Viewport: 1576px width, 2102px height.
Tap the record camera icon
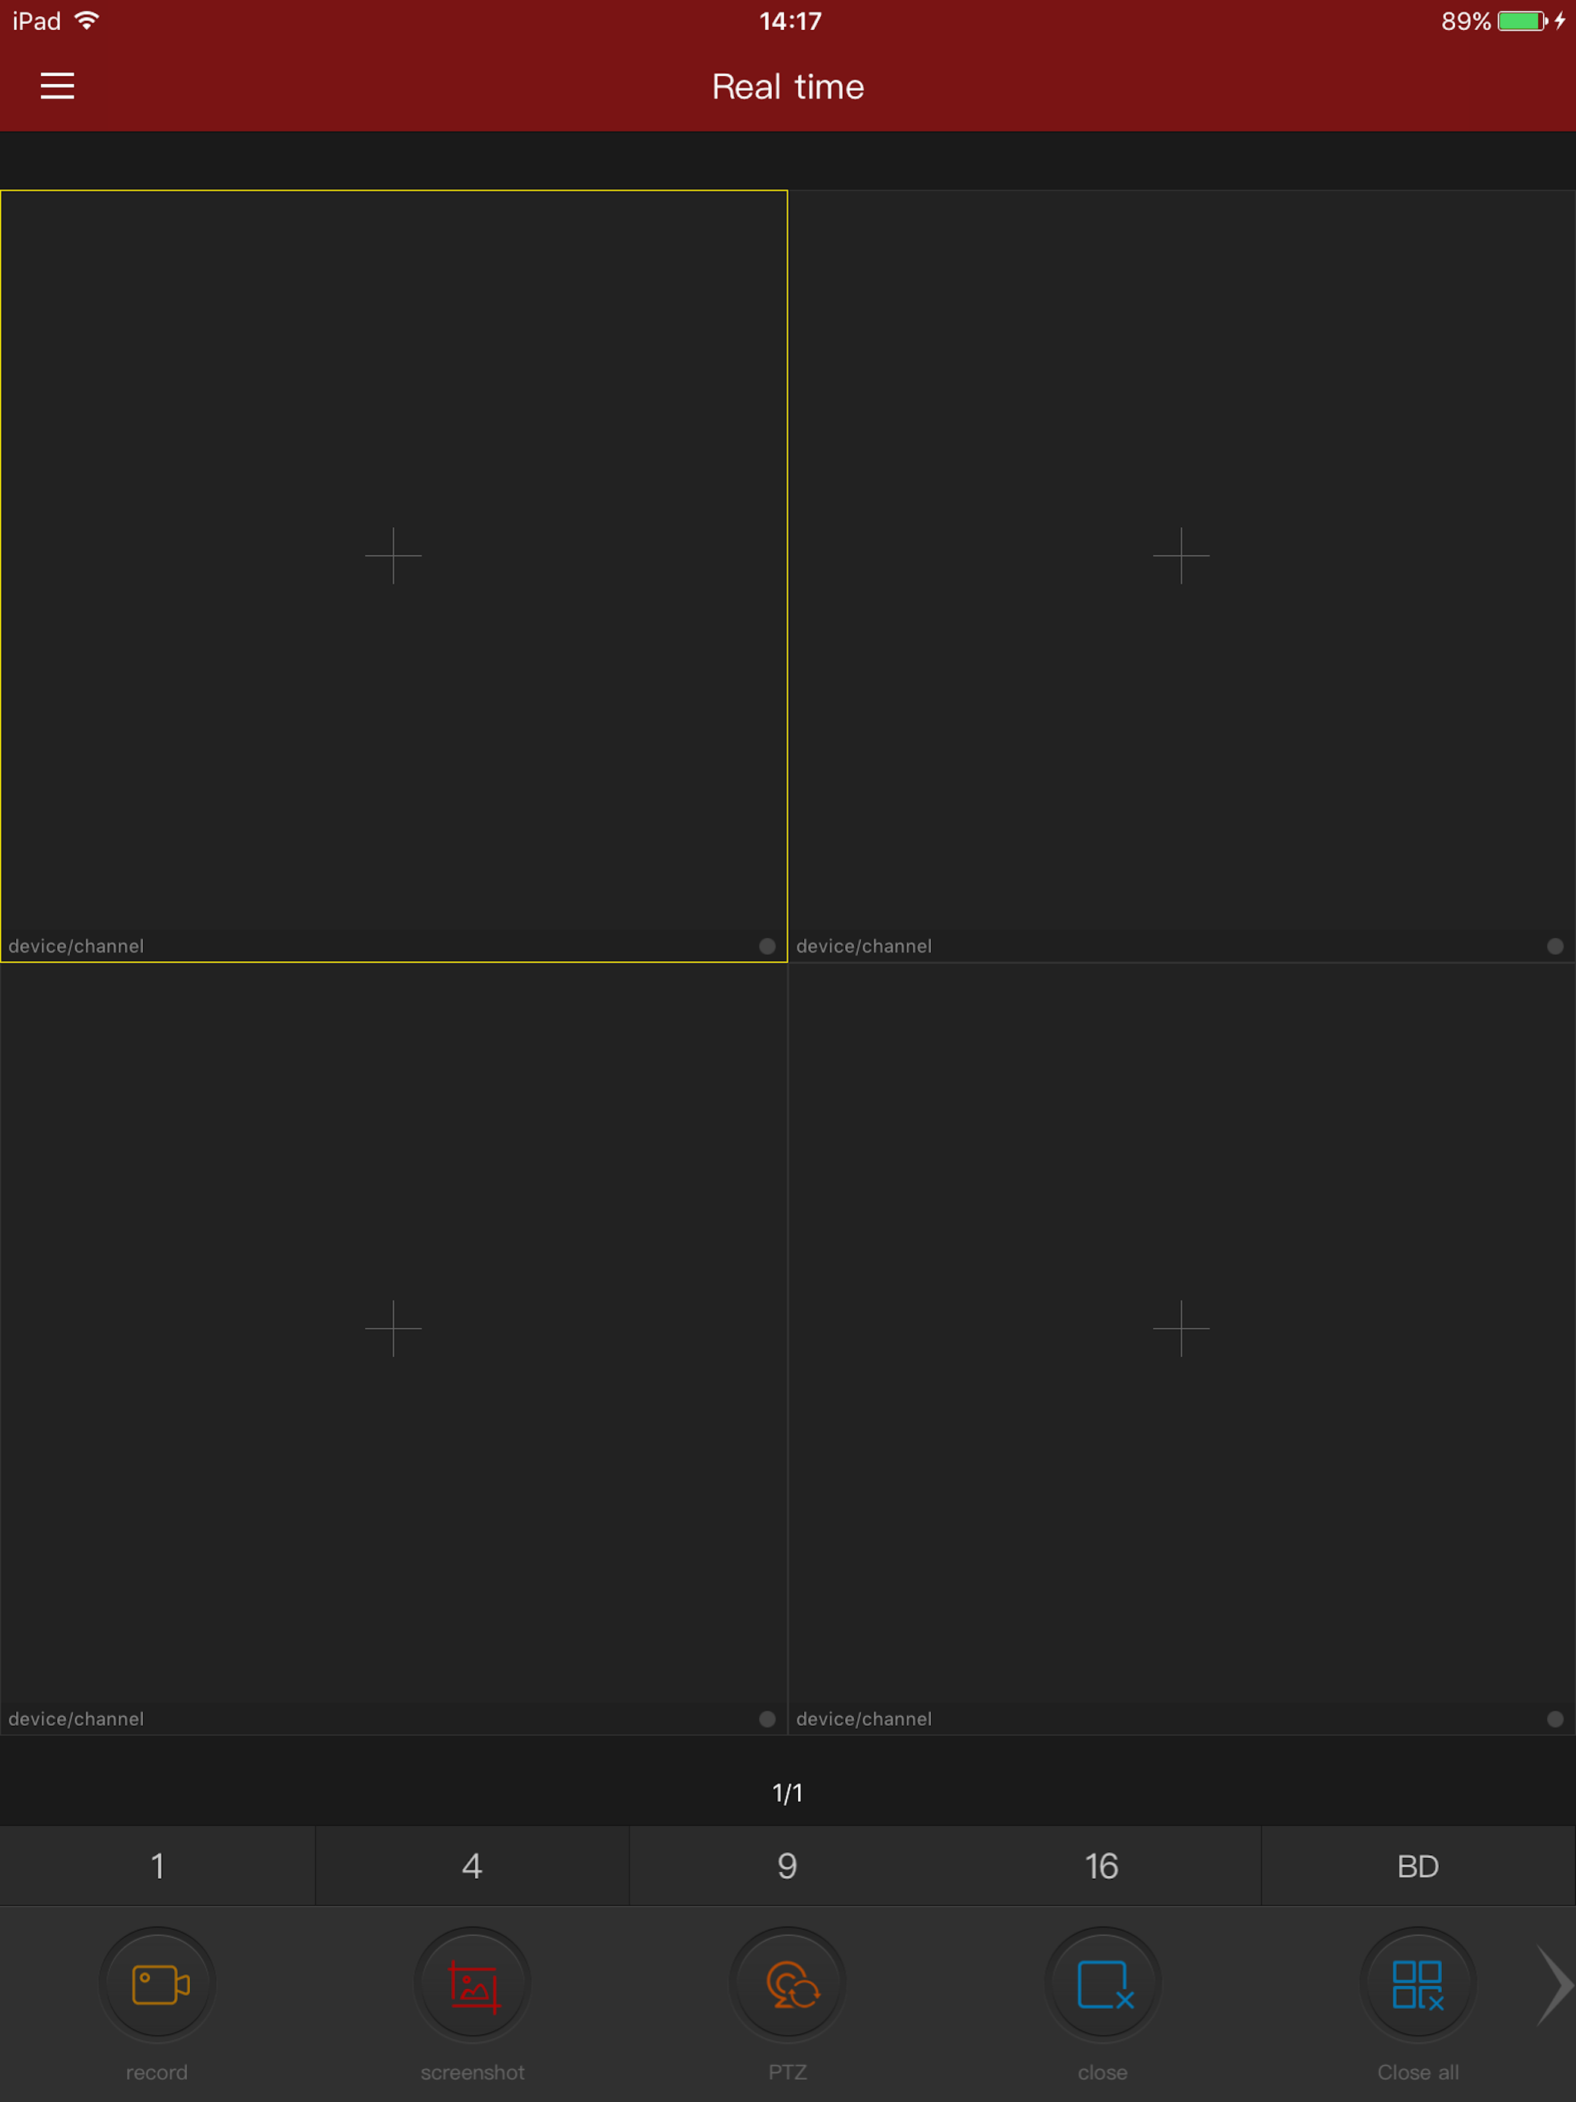pos(158,1984)
